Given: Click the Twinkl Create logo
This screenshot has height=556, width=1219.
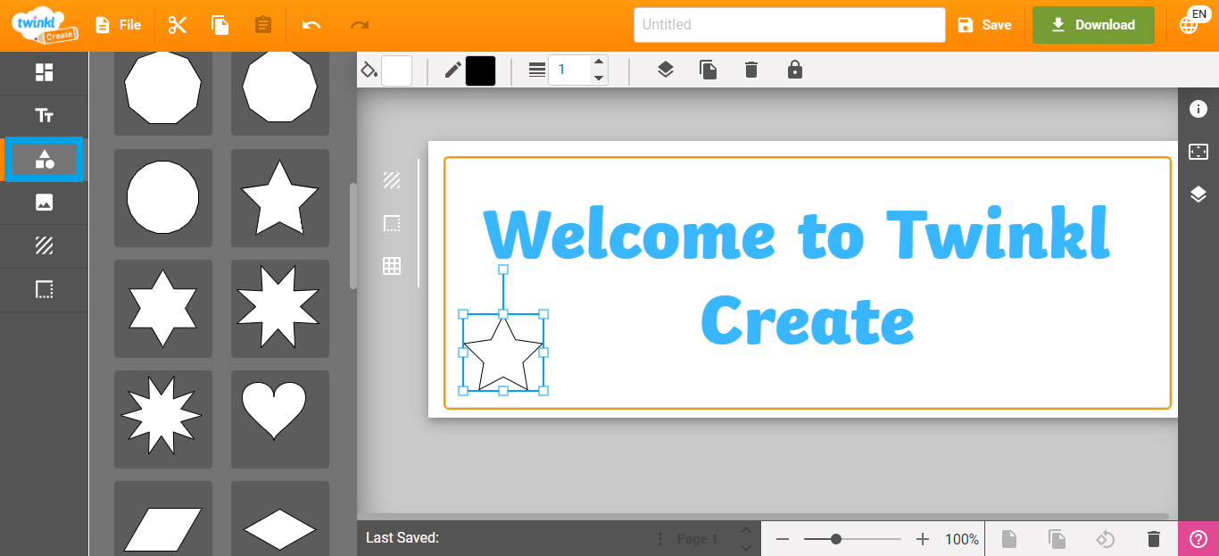Looking at the screenshot, I should tap(44, 24).
